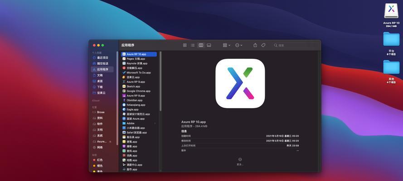
Task: Select Axure RP 10.app in list
Action: click(139, 54)
